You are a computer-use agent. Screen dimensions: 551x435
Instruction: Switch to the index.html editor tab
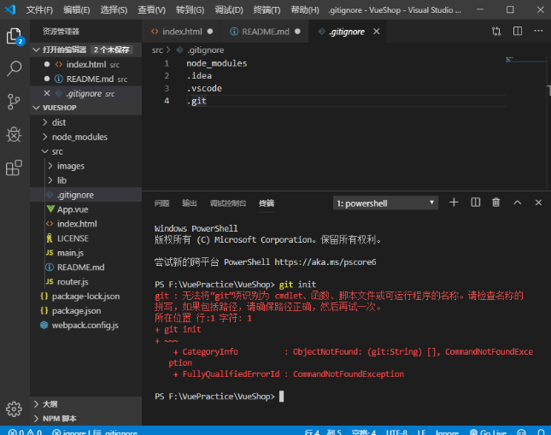tap(181, 32)
